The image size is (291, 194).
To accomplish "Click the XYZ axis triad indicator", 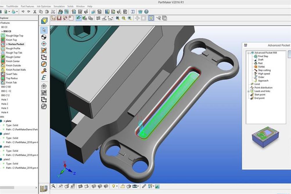I will coord(66,169).
